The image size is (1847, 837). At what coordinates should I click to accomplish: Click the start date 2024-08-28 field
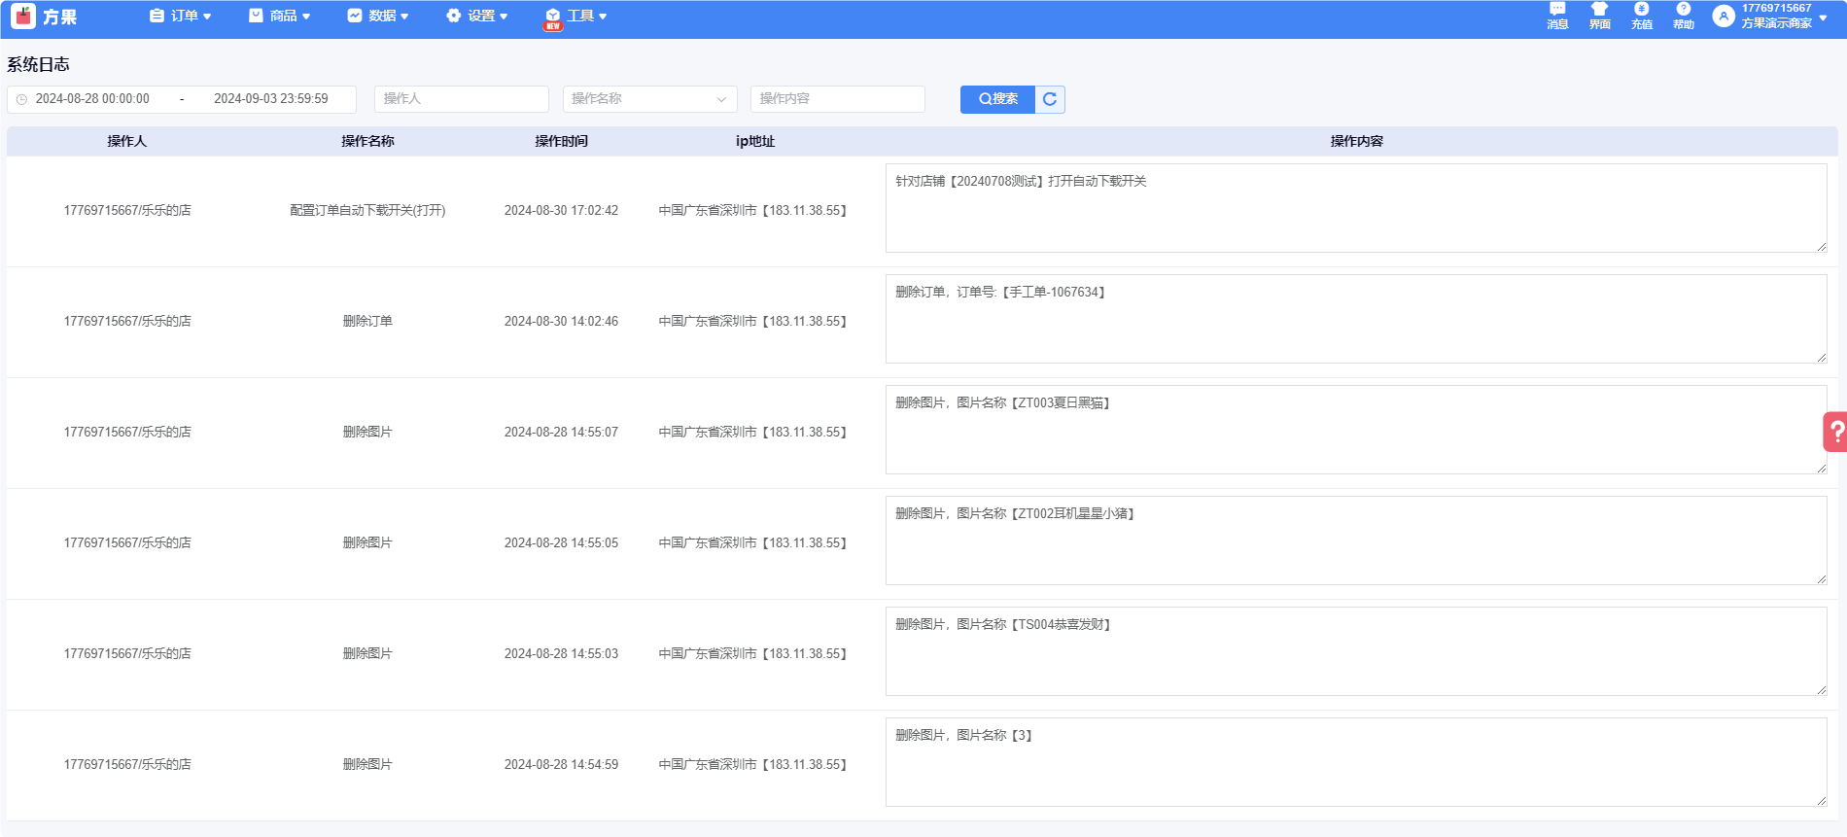coord(93,99)
